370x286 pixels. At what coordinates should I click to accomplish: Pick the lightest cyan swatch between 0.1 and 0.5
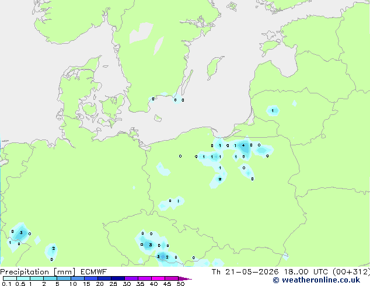[10, 278]
